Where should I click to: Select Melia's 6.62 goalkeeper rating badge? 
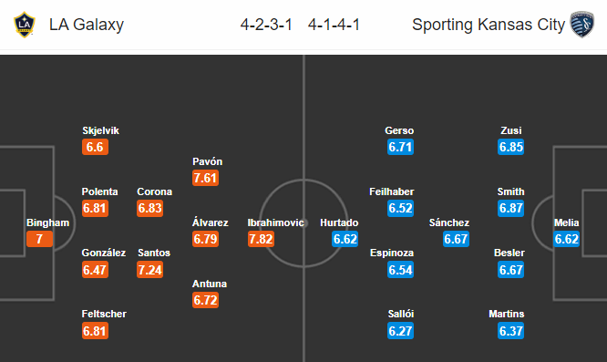566,239
